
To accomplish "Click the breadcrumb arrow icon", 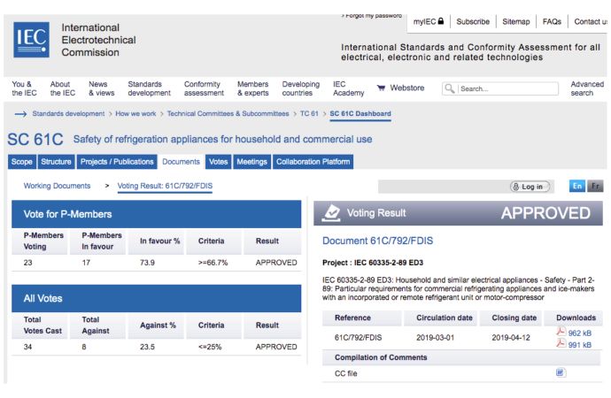I will point(20,113).
